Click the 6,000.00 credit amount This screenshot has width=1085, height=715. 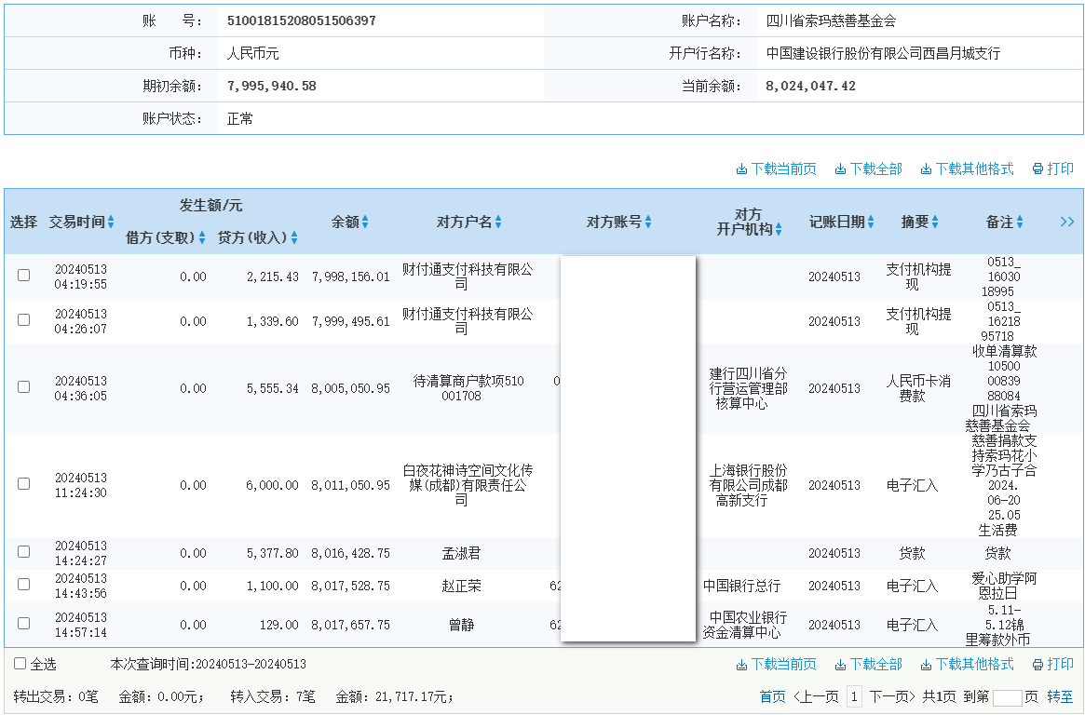click(272, 485)
